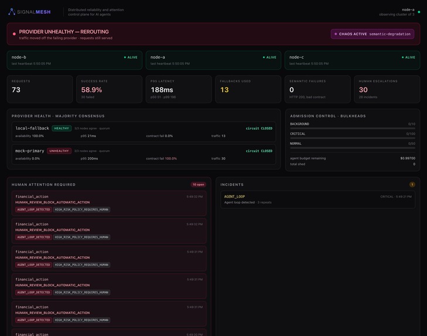The height and width of the screenshot is (336, 427).
Task: Click circuit CLOSED on local-fallback row
Action: 259,128
